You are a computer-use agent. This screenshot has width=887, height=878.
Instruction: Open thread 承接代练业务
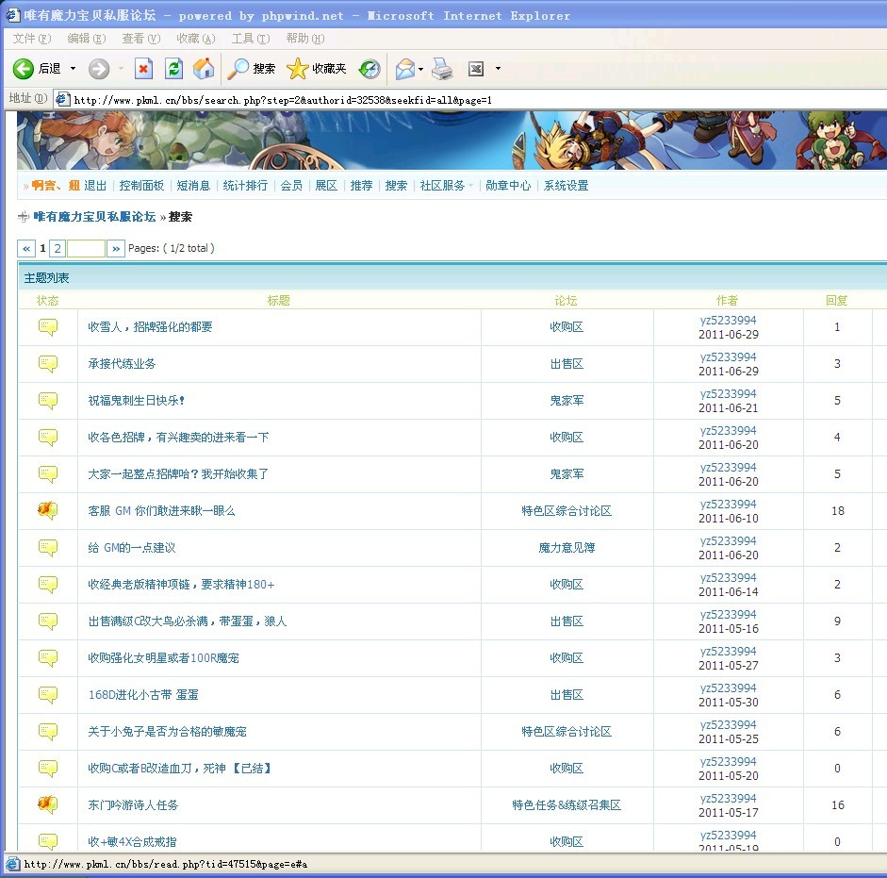(122, 364)
